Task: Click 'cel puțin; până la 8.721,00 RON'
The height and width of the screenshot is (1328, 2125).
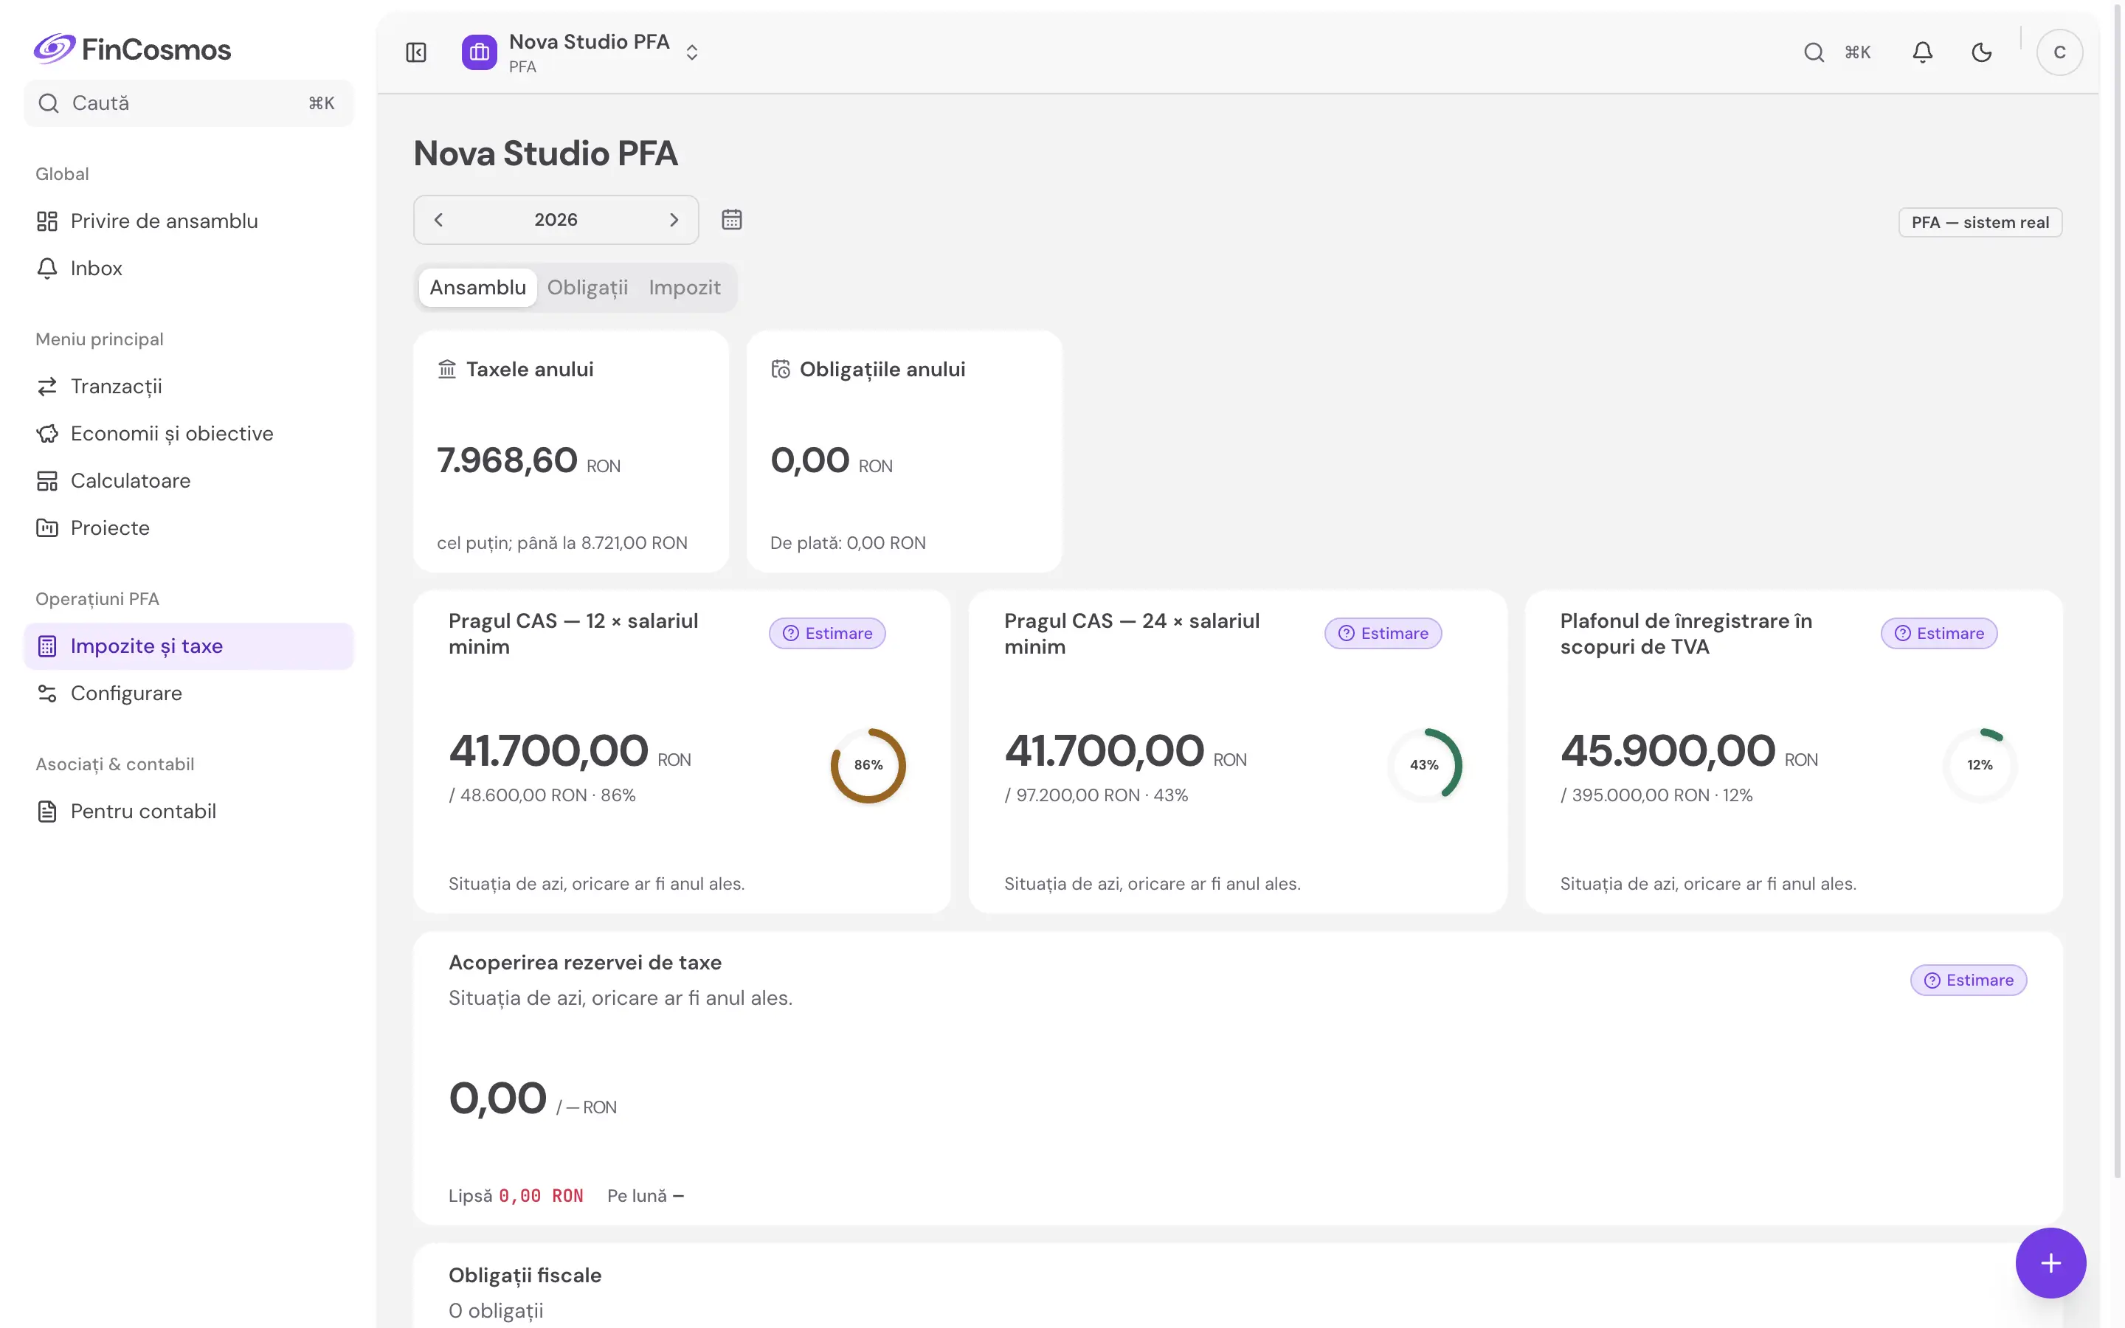Action: pos(562,543)
